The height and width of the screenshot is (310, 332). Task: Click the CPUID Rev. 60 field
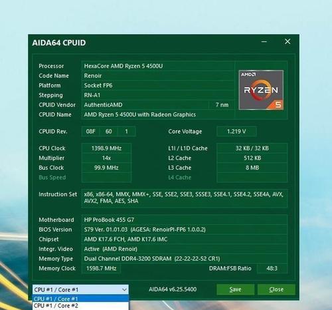pyautogui.click(x=109, y=132)
